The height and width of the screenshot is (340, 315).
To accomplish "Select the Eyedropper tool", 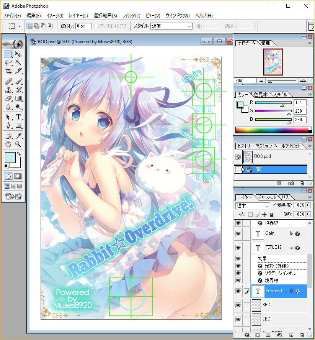I will [x=18, y=136].
